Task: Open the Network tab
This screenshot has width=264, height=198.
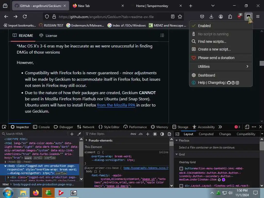Action: [86, 127]
